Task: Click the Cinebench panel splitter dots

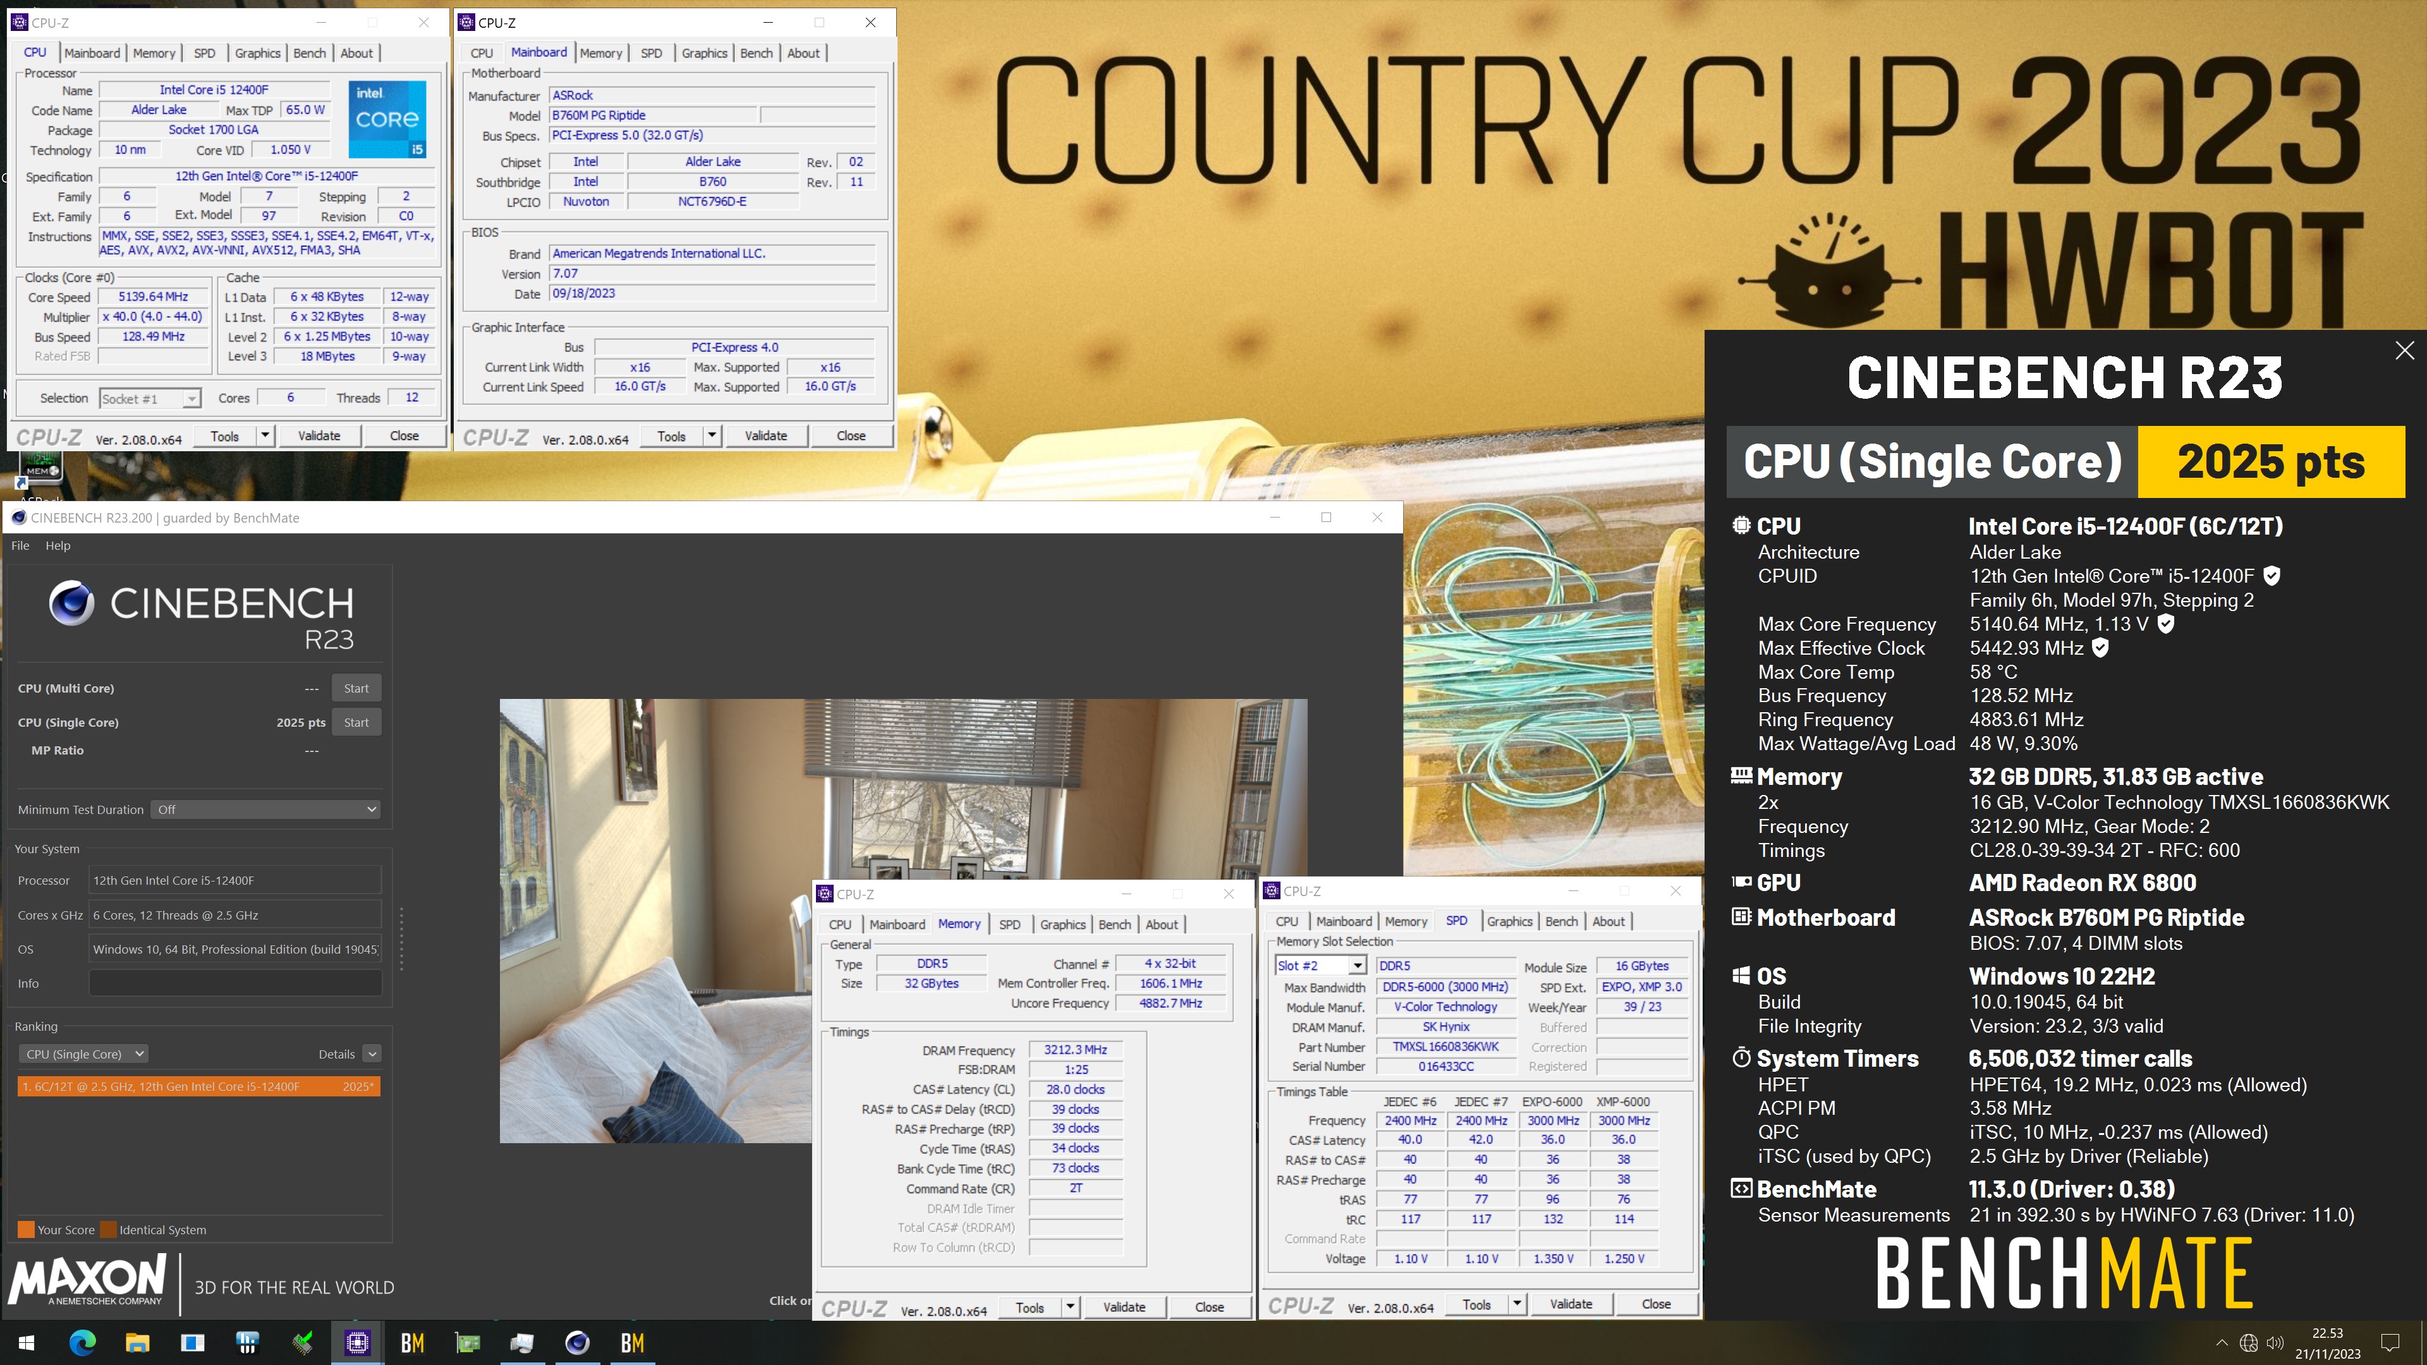Action: (x=401, y=938)
